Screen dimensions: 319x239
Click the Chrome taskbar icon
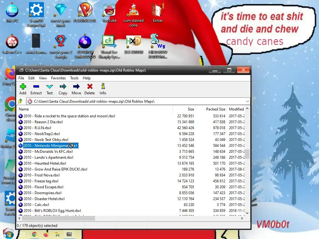click(x=34, y=234)
